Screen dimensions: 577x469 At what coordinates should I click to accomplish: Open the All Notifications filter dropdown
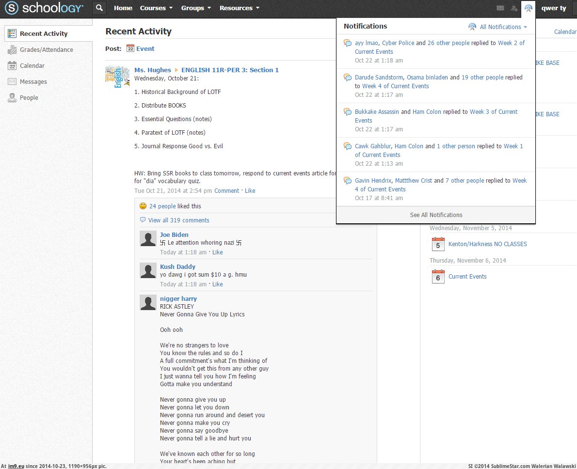[x=503, y=27]
